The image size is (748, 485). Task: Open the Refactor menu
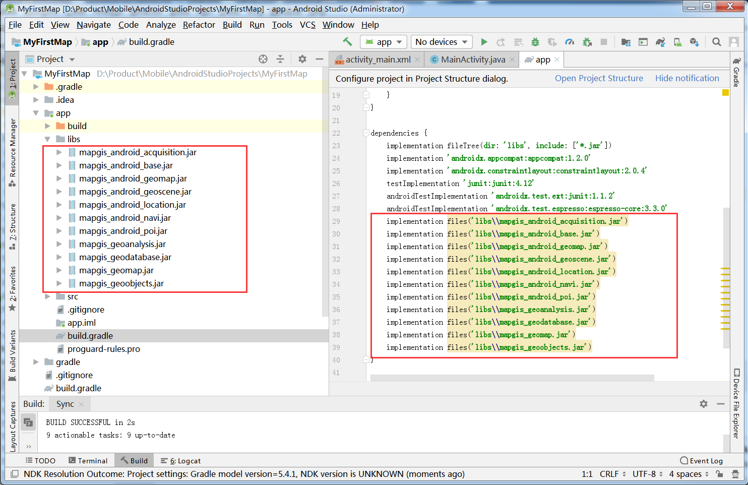click(199, 25)
